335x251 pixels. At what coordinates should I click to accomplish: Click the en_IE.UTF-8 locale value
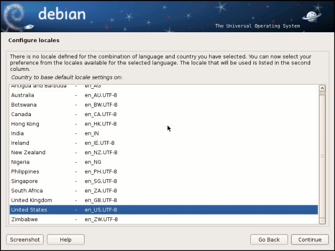[100, 143]
